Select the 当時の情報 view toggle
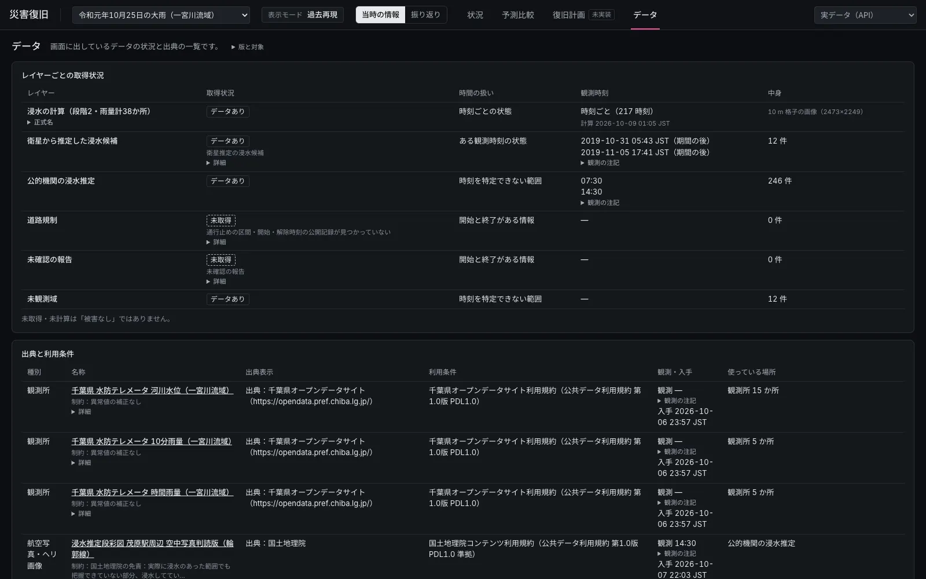This screenshot has height=579, width=926. point(380,15)
